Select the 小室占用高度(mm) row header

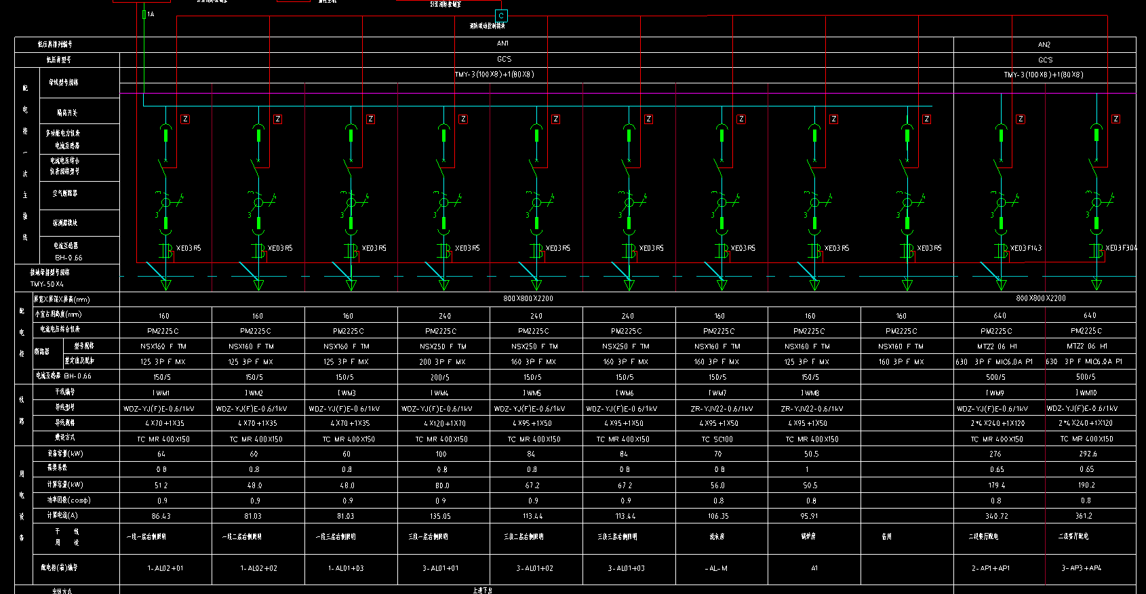click(58, 314)
